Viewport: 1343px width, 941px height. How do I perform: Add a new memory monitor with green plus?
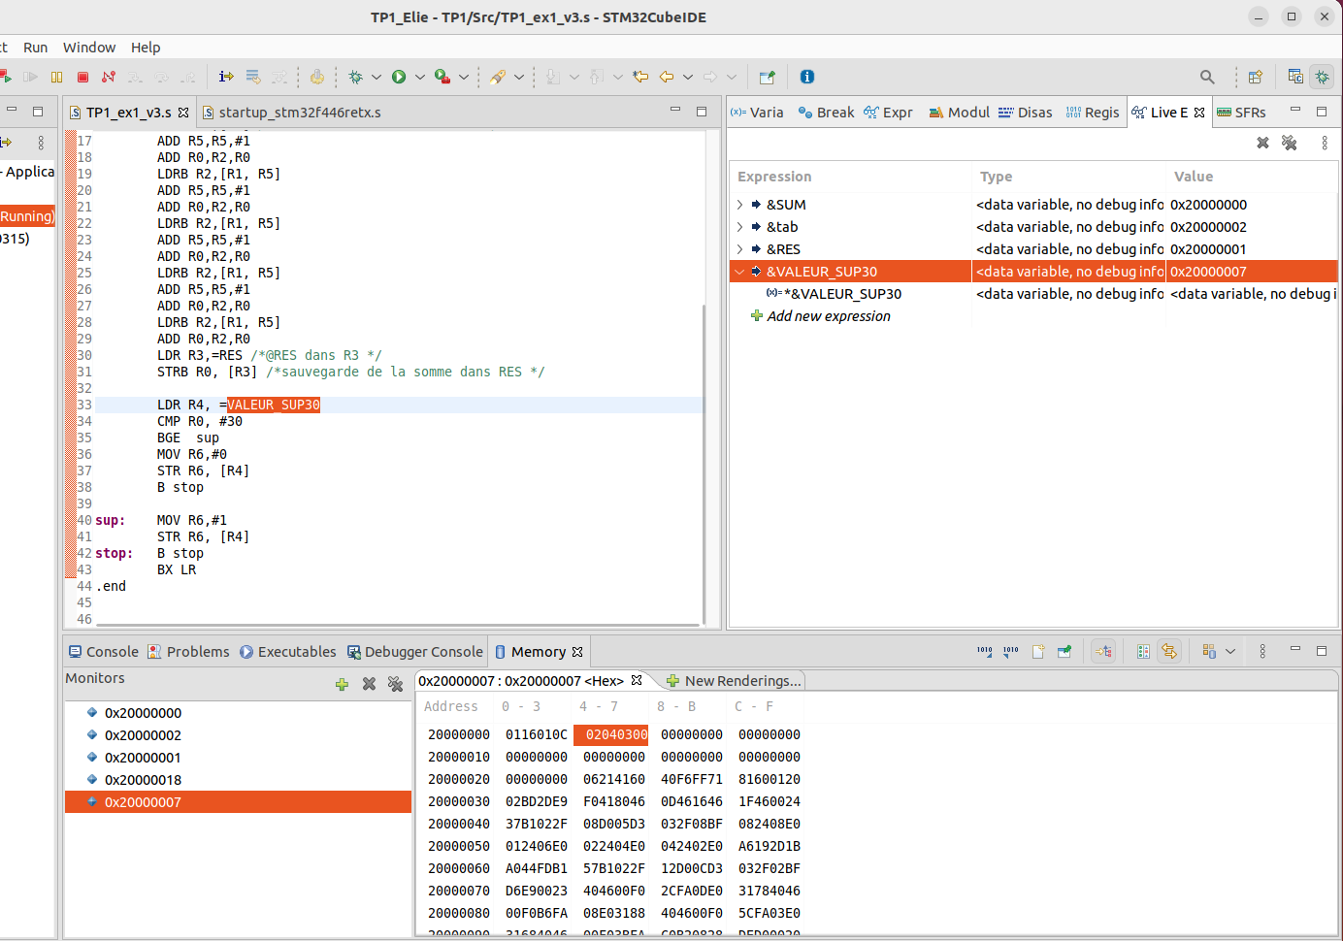(342, 684)
